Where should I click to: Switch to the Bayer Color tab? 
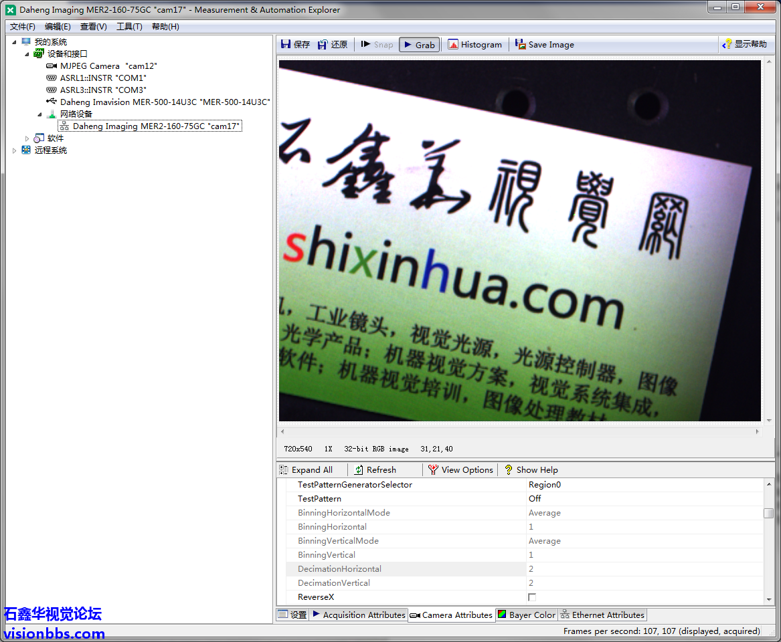click(526, 615)
